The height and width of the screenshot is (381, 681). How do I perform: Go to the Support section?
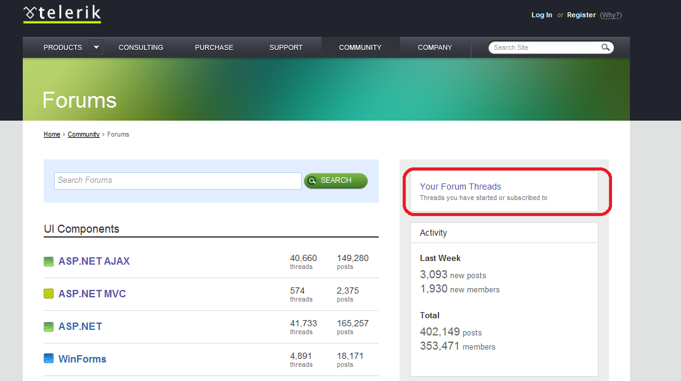click(x=286, y=47)
